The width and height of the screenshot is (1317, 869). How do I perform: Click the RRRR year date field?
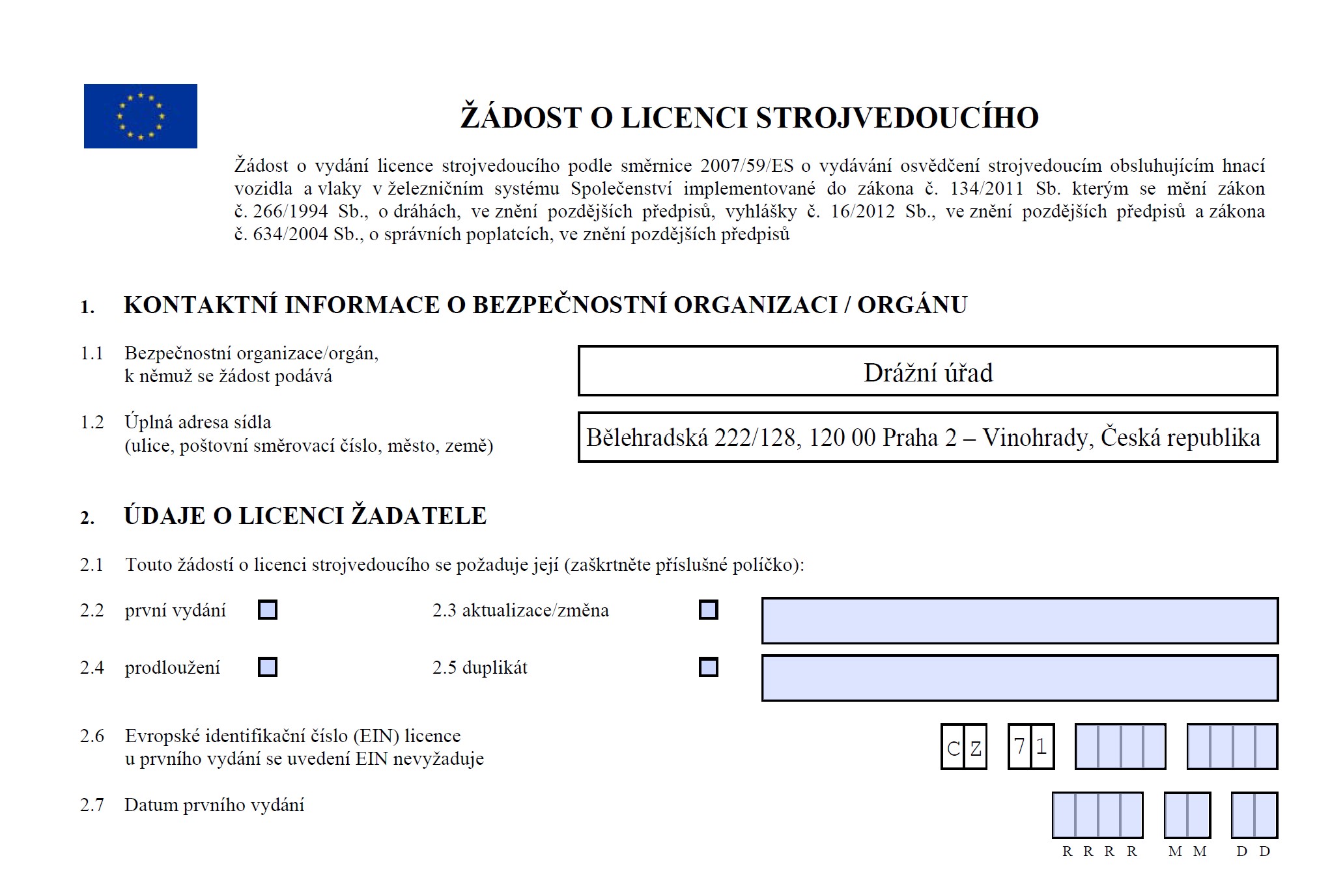point(1097,815)
